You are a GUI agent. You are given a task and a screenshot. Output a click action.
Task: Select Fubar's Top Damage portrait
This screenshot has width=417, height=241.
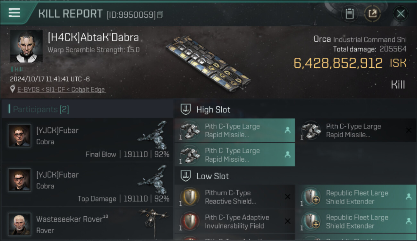[x=20, y=180]
